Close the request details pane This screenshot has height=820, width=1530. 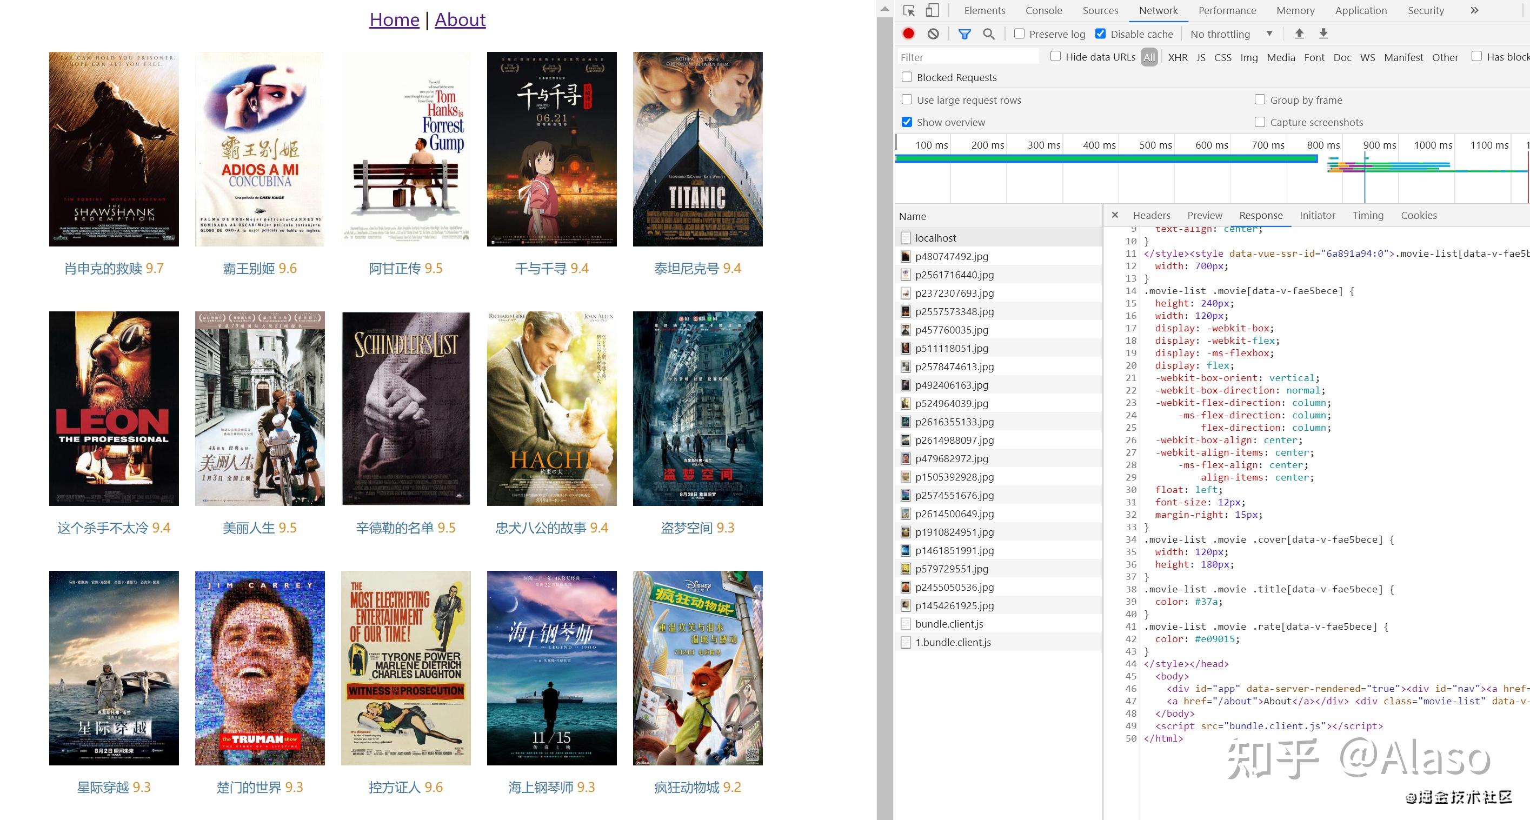(x=1115, y=215)
